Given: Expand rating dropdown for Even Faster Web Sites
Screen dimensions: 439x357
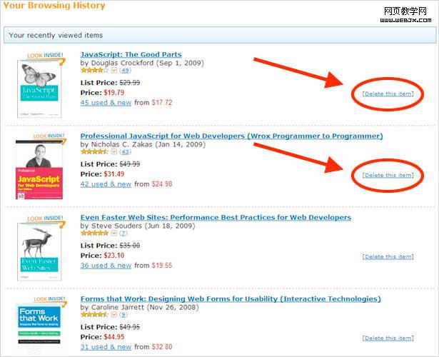Looking at the screenshot, I should click(x=113, y=233).
